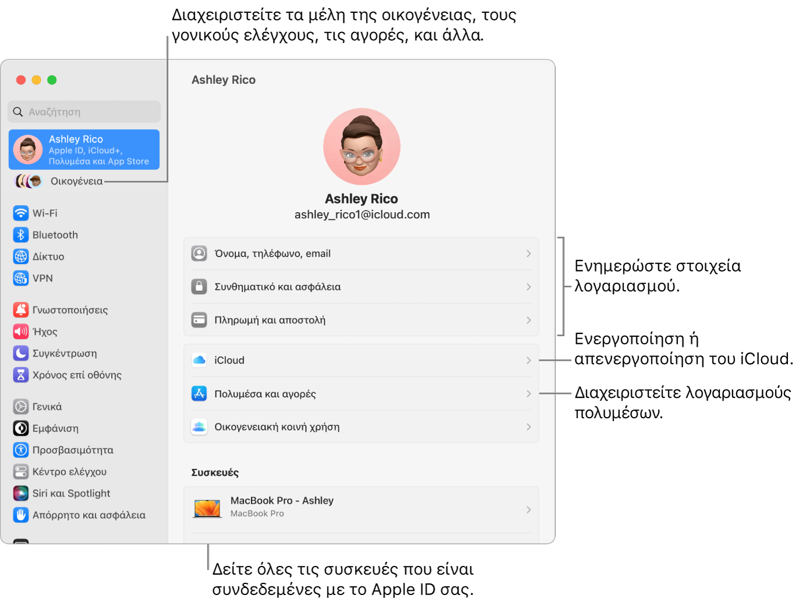Click the VPN label in sidebar
The image size is (799, 602).
pyautogui.click(x=42, y=278)
